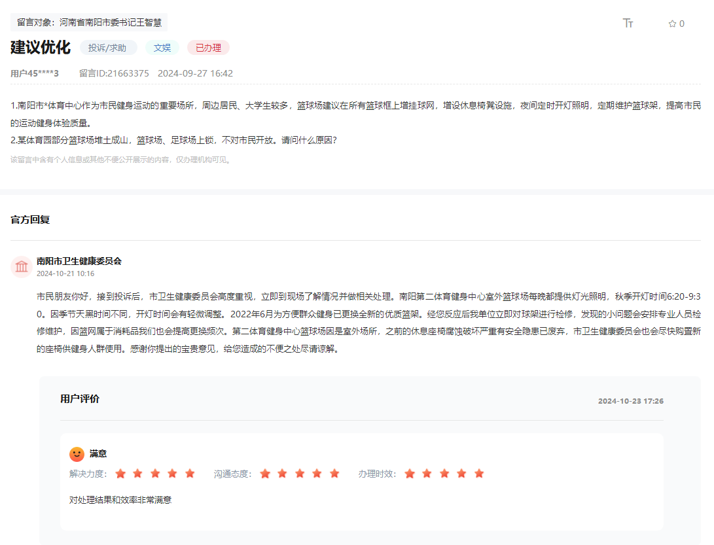Screen dimensions: 714x545
Task: Click the Tt font size adjustment icon
Action: coord(628,23)
